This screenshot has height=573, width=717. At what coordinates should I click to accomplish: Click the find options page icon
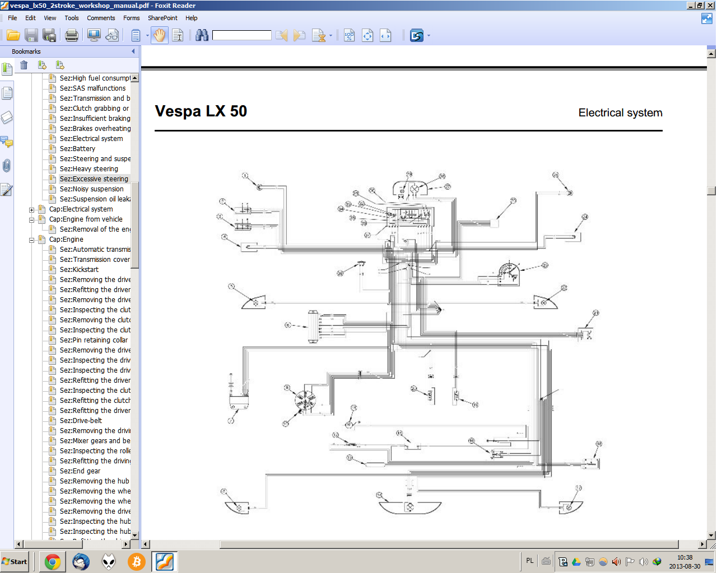coord(319,36)
